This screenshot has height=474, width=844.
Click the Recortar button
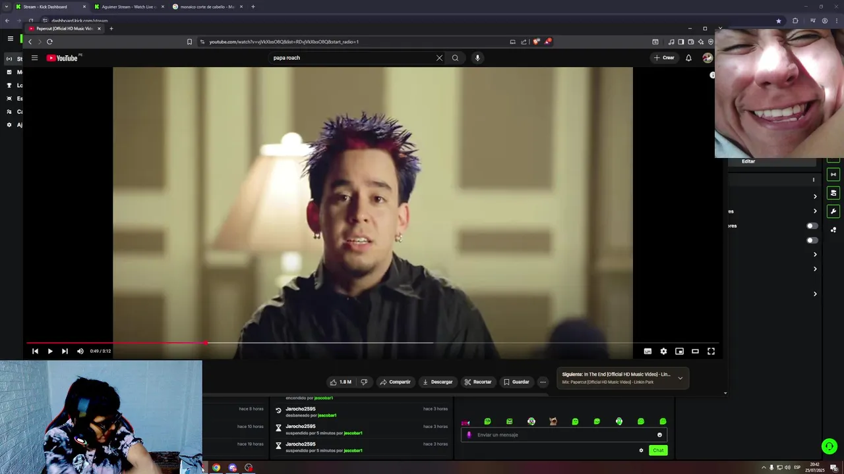pos(478,382)
